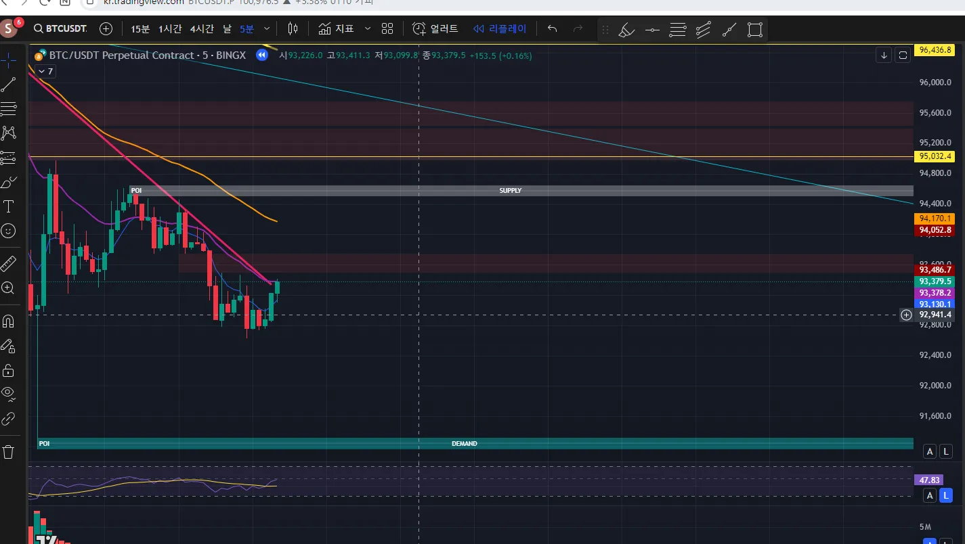The width and height of the screenshot is (965, 544).
Task: Click the 95,032.4 yellow price label
Action: [x=934, y=156]
